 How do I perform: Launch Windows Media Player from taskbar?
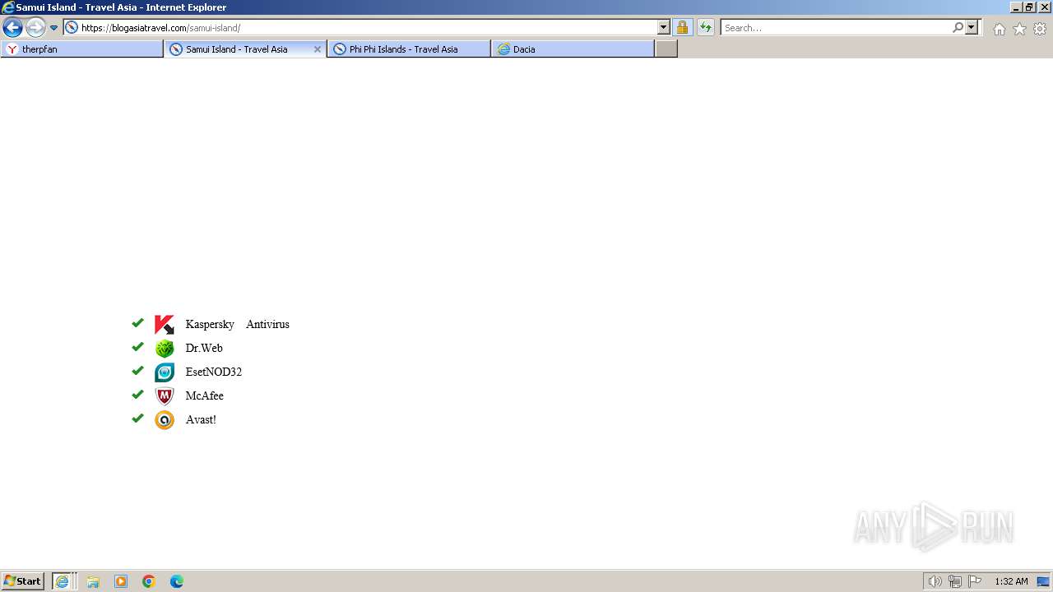[x=121, y=581]
